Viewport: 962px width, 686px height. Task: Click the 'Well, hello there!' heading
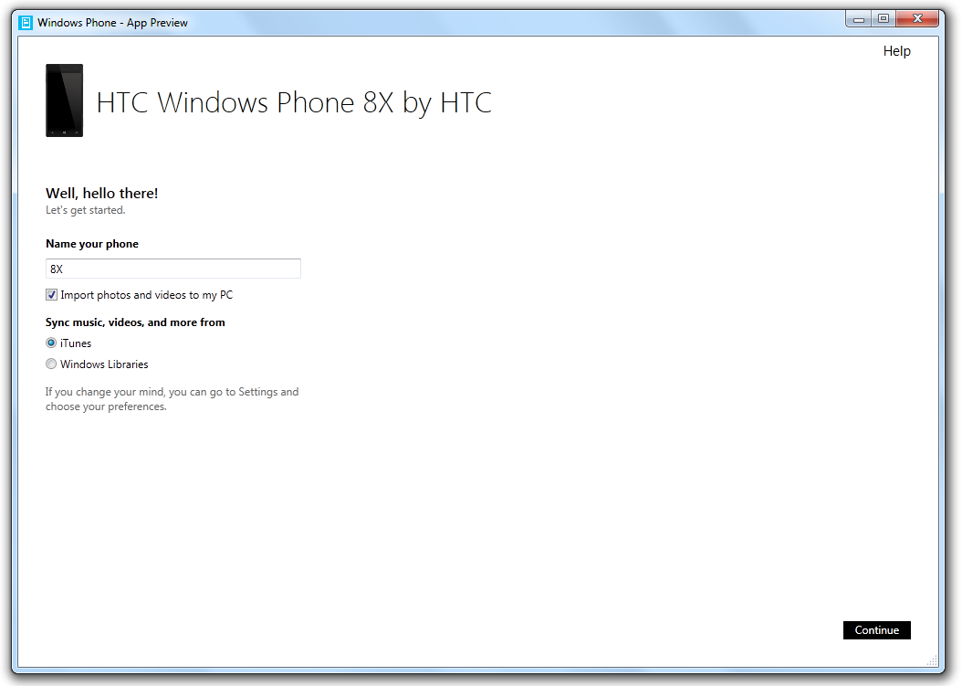click(x=102, y=193)
